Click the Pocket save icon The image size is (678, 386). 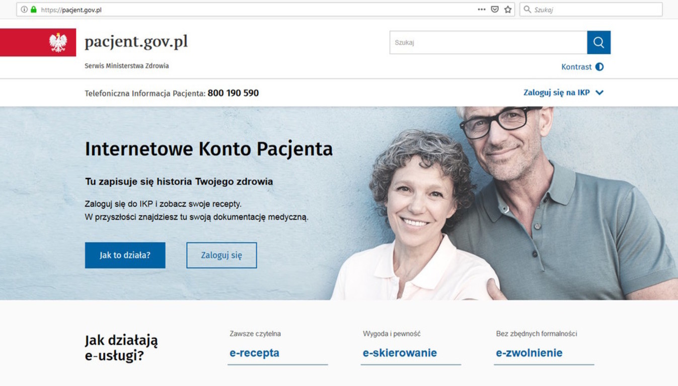[495, 10]
